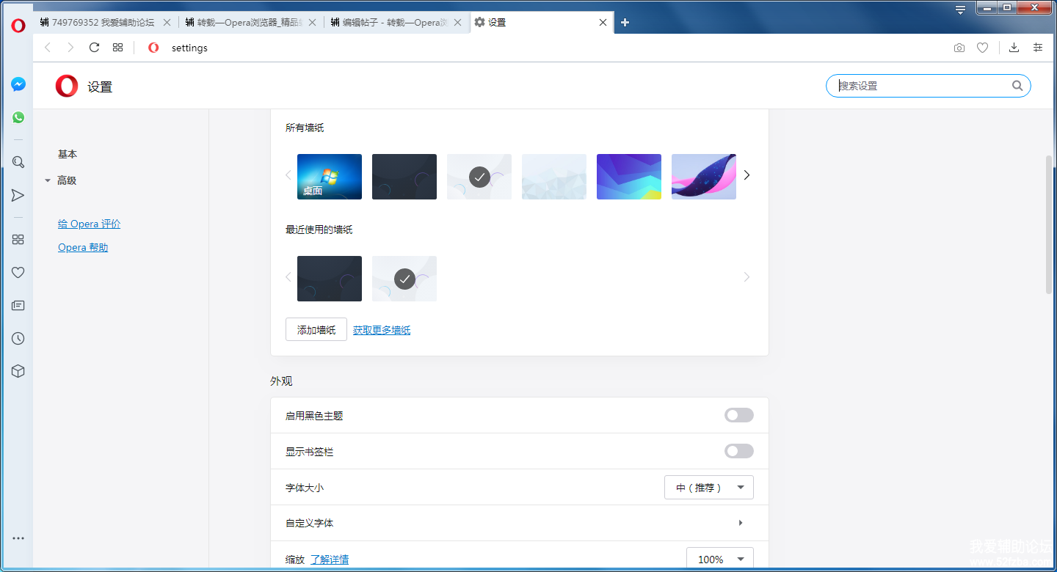The width and height of the screenshot is (1057, 572).
Task: Select pink wave starry wallpaper
Action: point(704,177)
